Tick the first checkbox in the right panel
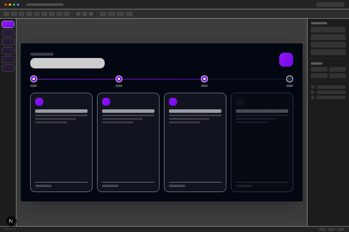Image resolution: width=349 pixels, height=232 pixels. pyautogui.click(x=313, y=87)
